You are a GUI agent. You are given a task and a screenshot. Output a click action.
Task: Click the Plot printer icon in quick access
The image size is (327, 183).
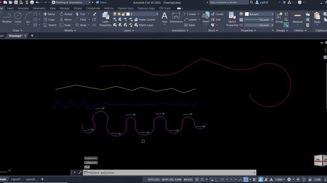click(x=32, y=3)
